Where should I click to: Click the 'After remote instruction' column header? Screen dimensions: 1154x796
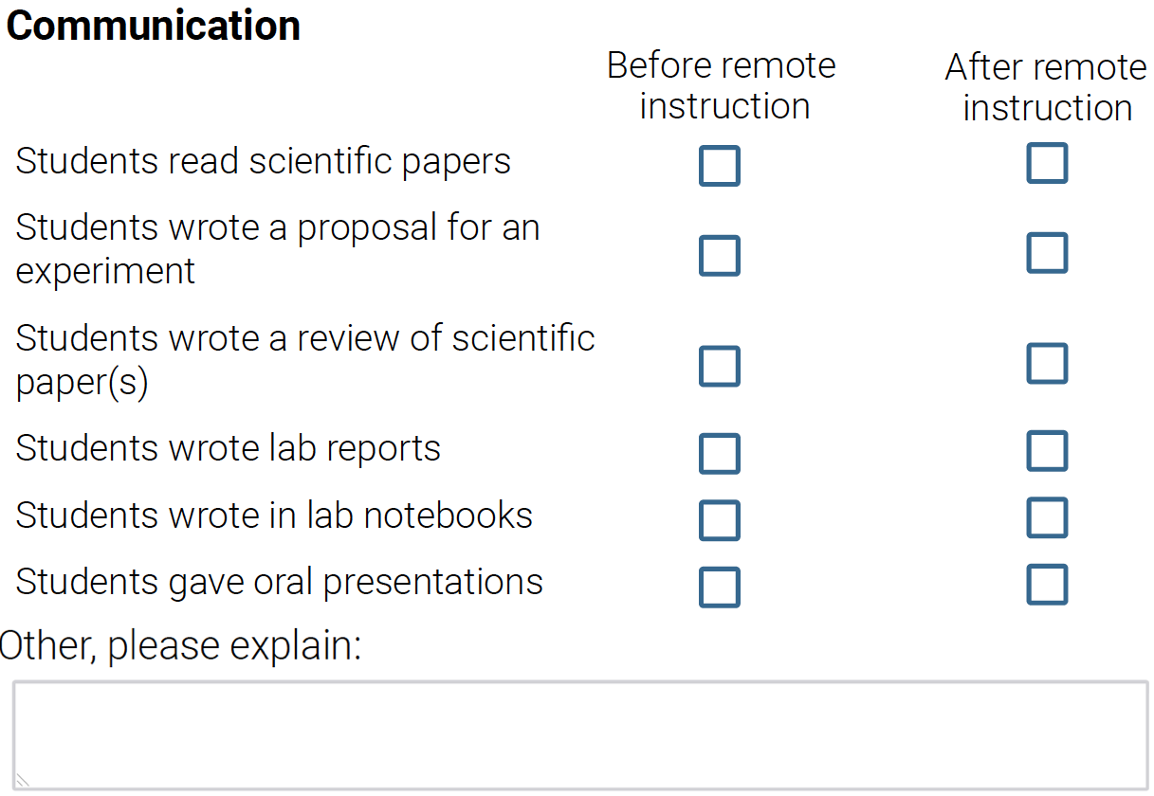(x=1047, y=87)
